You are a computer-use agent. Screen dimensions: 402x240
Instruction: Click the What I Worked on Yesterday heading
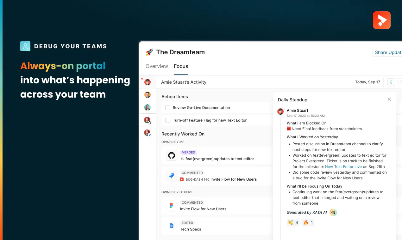pyautogui.click(x=312, y=137)
